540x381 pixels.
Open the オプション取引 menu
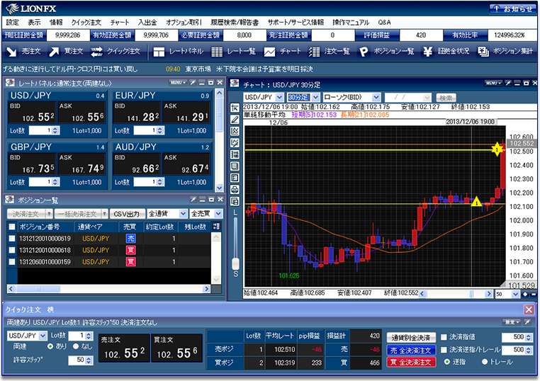[x=184, y=23]
